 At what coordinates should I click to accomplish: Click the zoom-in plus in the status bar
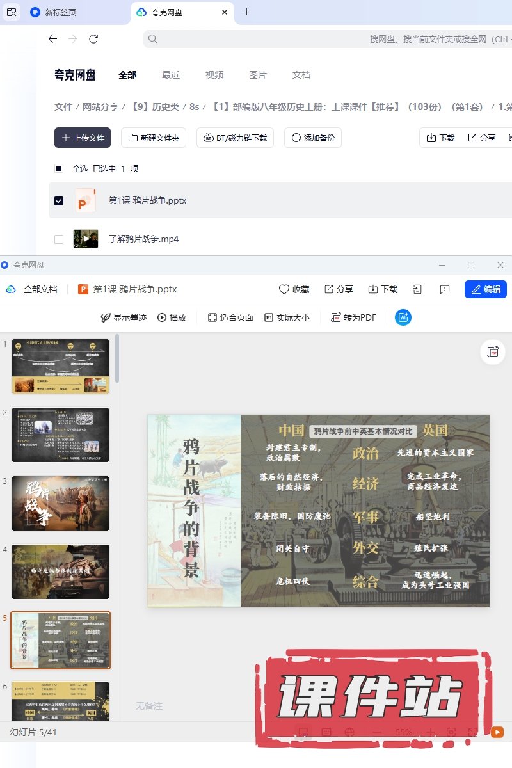pos(431,732)
